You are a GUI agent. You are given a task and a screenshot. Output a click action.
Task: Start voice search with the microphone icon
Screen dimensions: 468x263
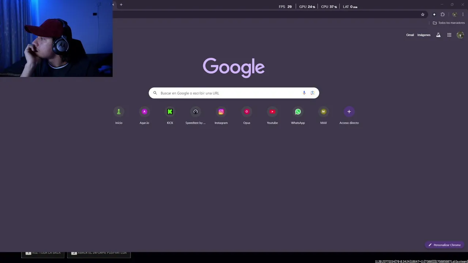click(304, 93)
